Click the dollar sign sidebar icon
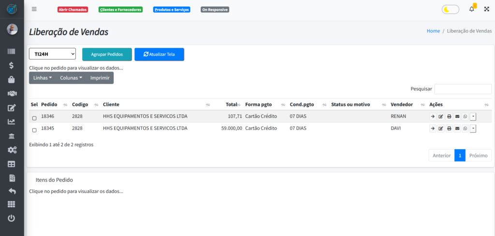 coord(12,65)
